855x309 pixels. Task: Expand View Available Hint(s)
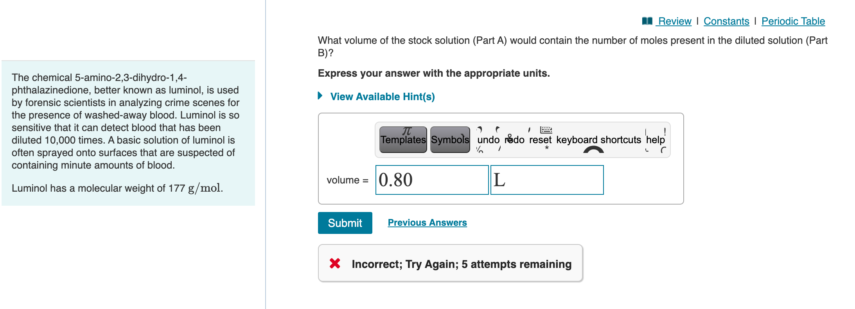[x=382, y=97]
